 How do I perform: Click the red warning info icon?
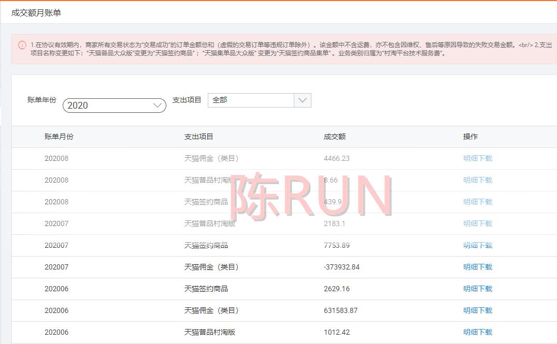(x=22, y=45)
